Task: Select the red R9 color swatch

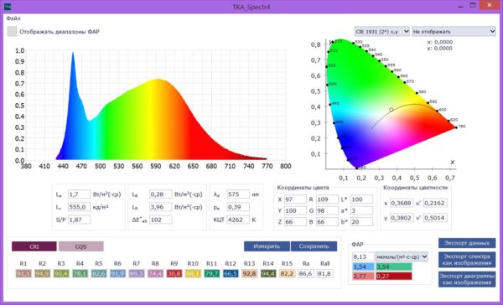Action: coord(174,273)
